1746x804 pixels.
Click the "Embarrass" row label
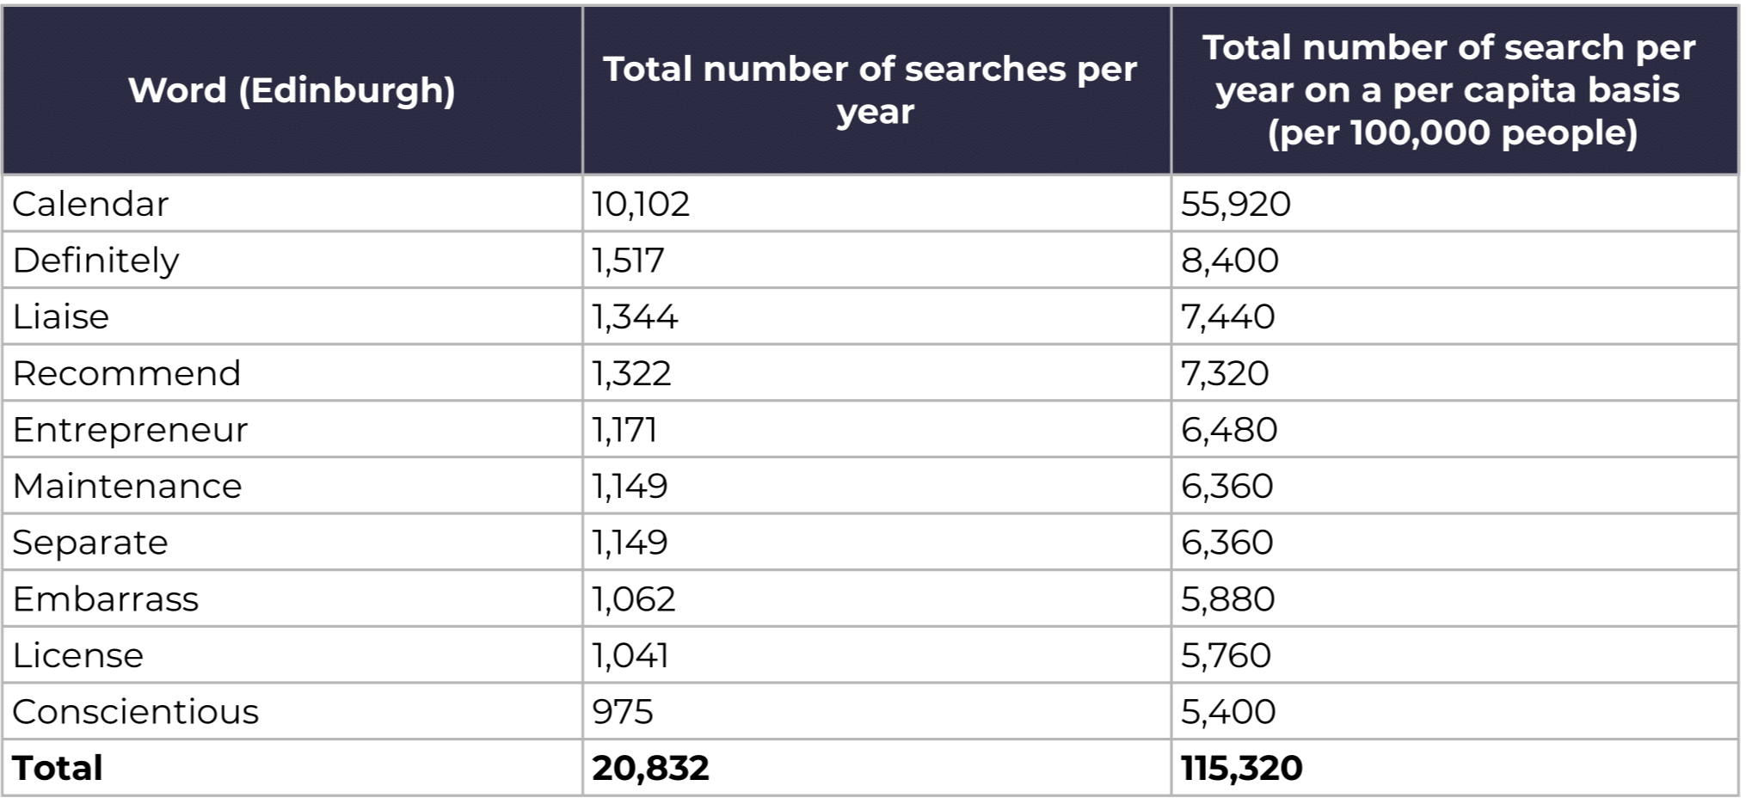[x=105, y=599]
